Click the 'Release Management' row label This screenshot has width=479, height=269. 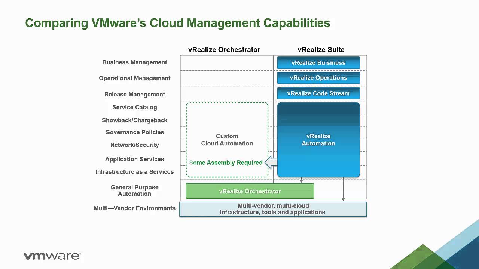point(135,95)
